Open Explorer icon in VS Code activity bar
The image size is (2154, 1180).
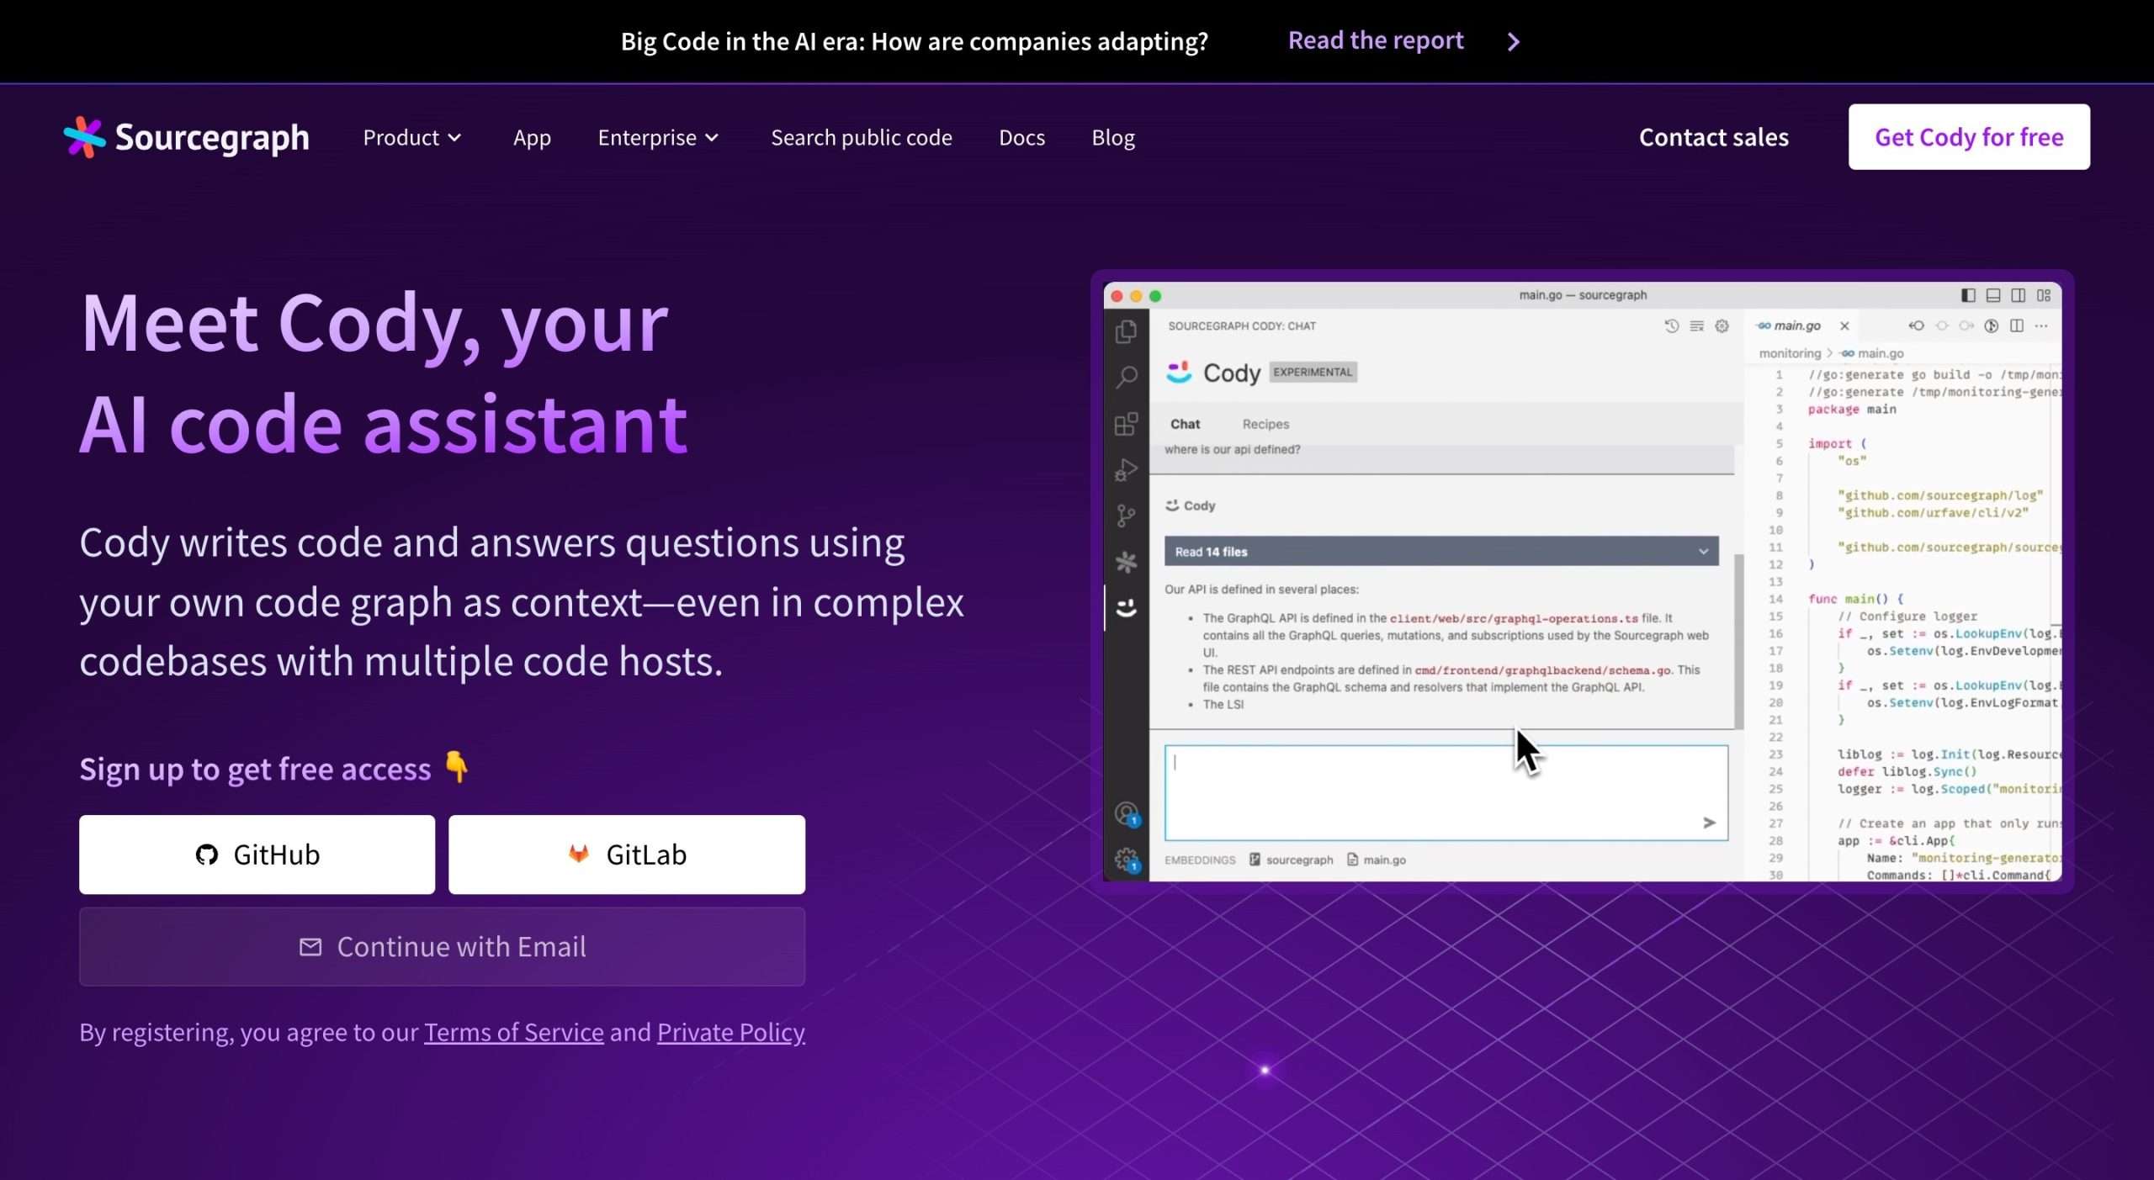click(1126, 332)
